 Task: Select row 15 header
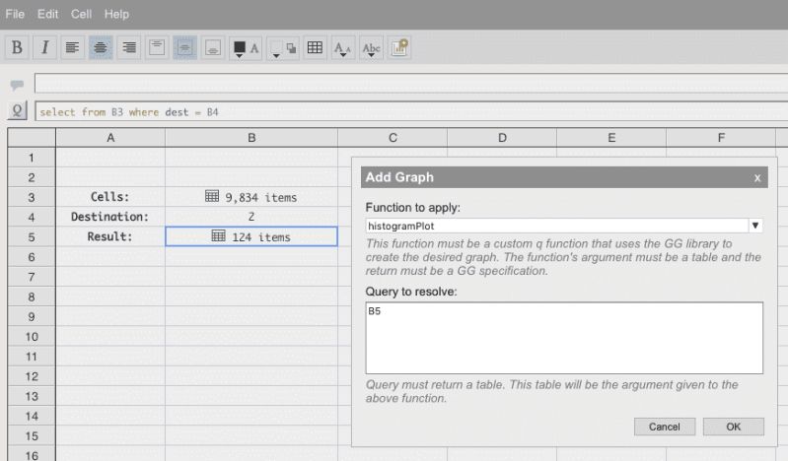(x=32, y=436)
